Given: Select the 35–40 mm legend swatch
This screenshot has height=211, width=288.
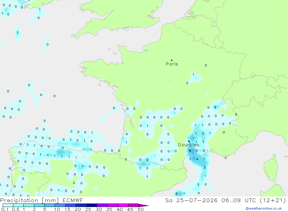Looking at the screenshot, I should click(113, 205).
